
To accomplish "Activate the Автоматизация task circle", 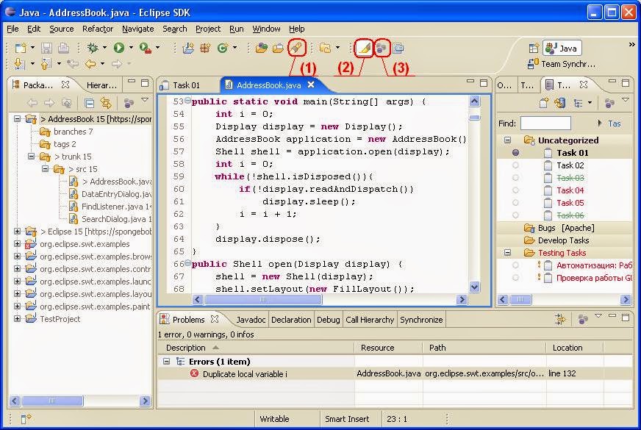I will point(515,265).
